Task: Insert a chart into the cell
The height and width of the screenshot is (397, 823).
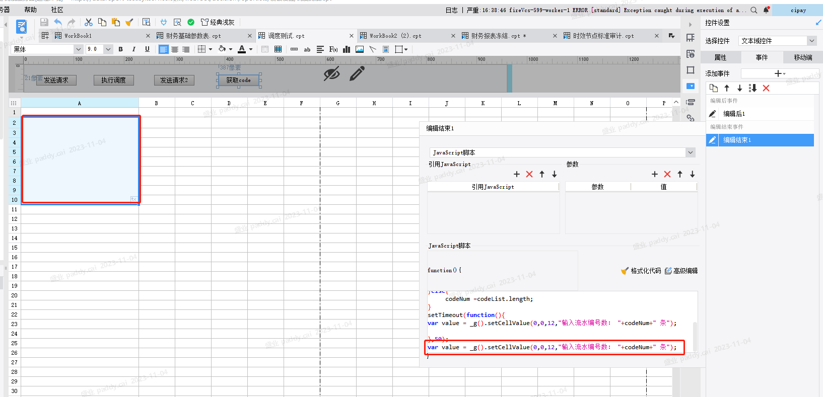Action: pos(347,49)
